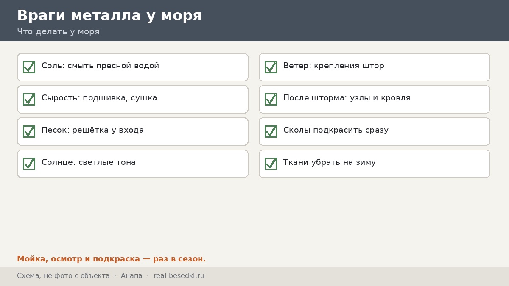Toggle checkbox for 'Сырость: подшивка, сушка'
Viewport: 509px width, 286px height.
29,99
